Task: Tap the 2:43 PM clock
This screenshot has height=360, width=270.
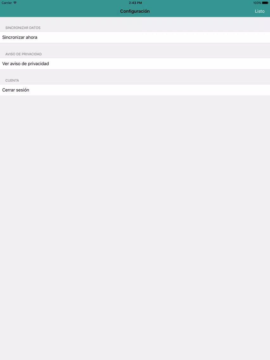Action: tap(135, 3)
